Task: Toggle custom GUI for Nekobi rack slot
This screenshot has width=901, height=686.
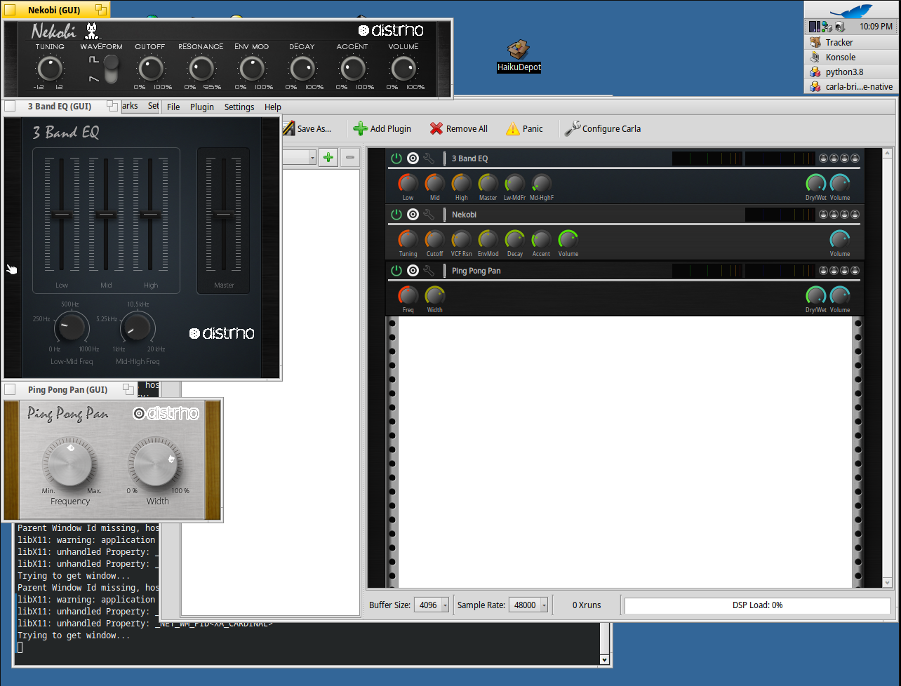Action: tap(413, 215)
